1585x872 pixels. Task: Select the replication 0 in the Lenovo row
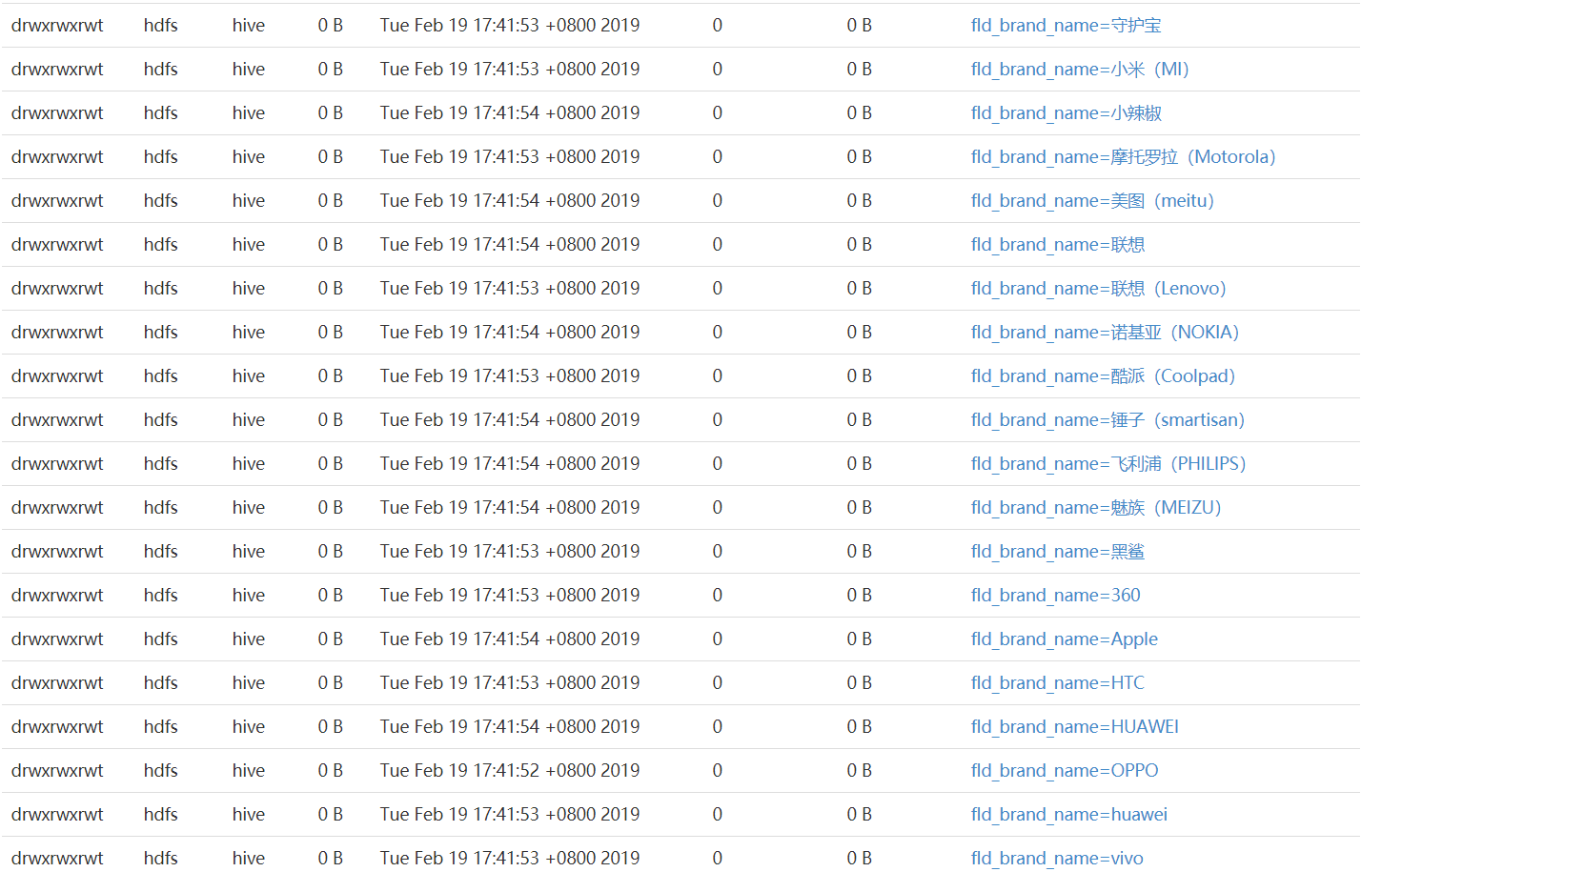[718, 289]
